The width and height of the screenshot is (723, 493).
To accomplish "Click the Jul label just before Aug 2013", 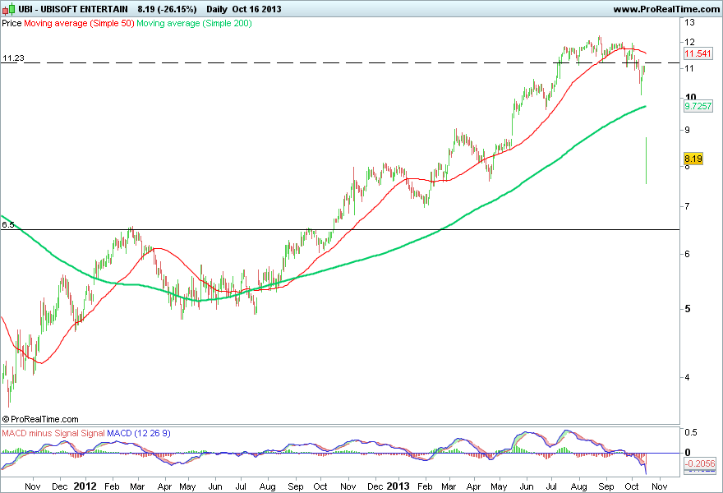I will coord(551,486).
